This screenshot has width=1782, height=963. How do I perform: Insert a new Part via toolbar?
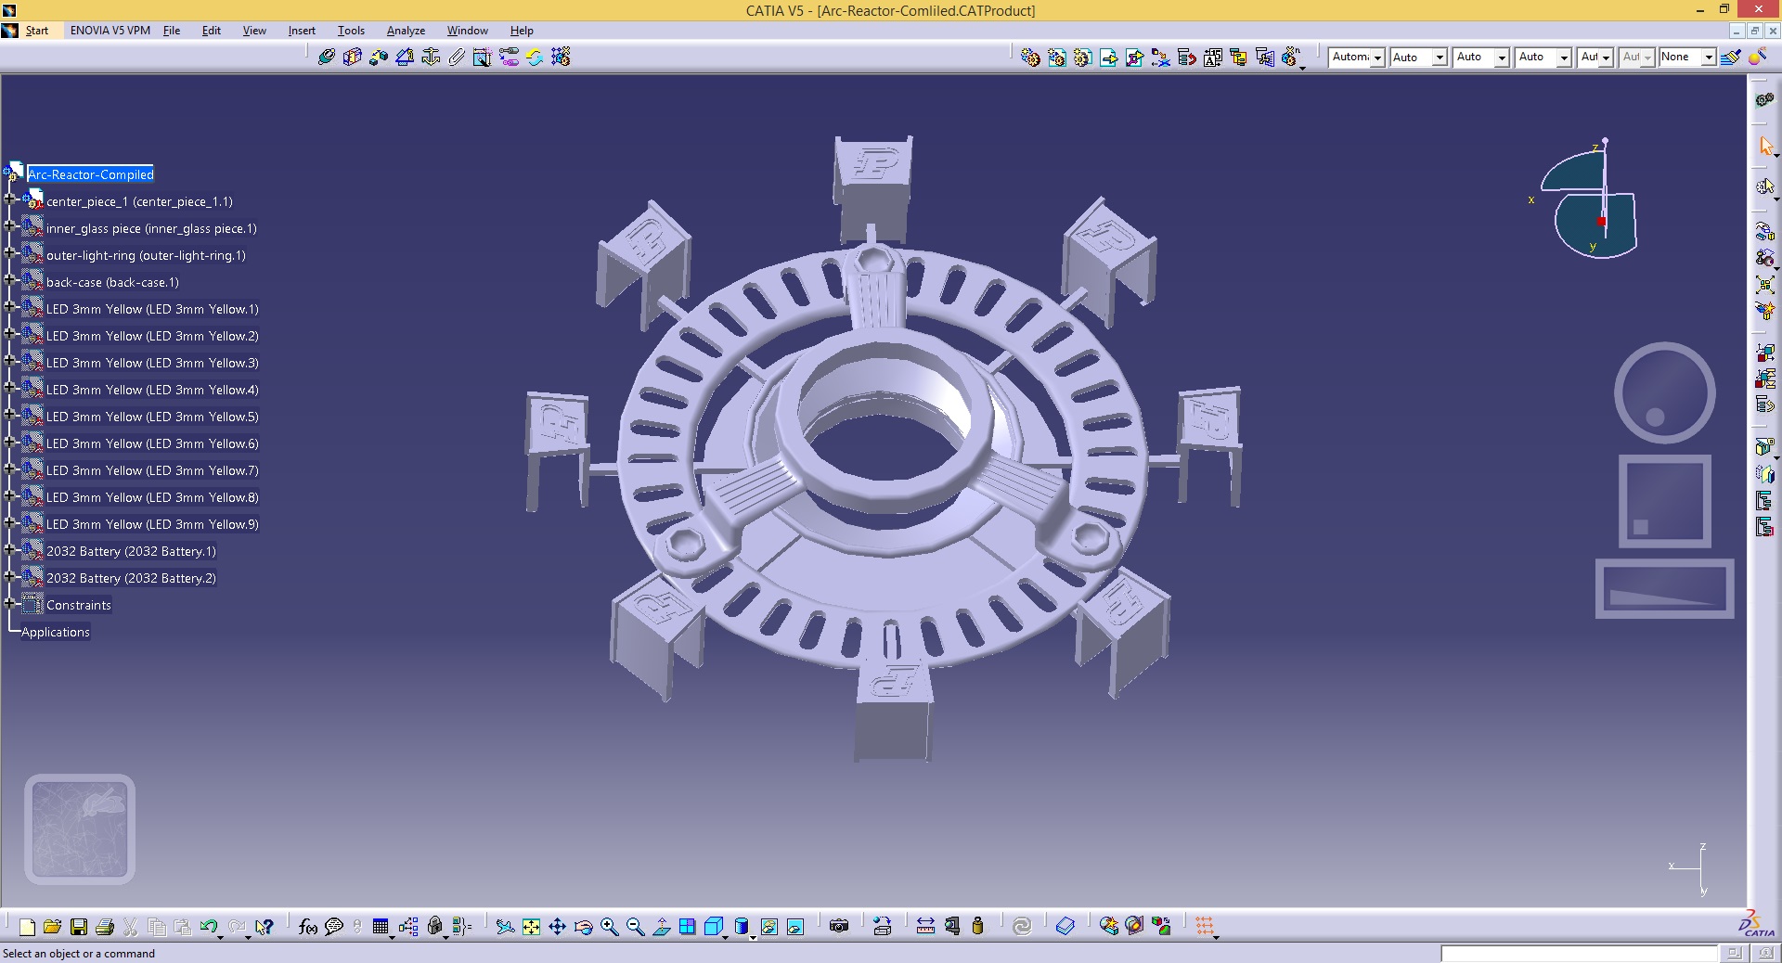1082,58
